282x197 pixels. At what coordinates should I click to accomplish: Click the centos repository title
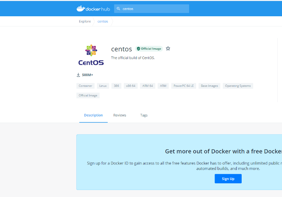[122, 49]
